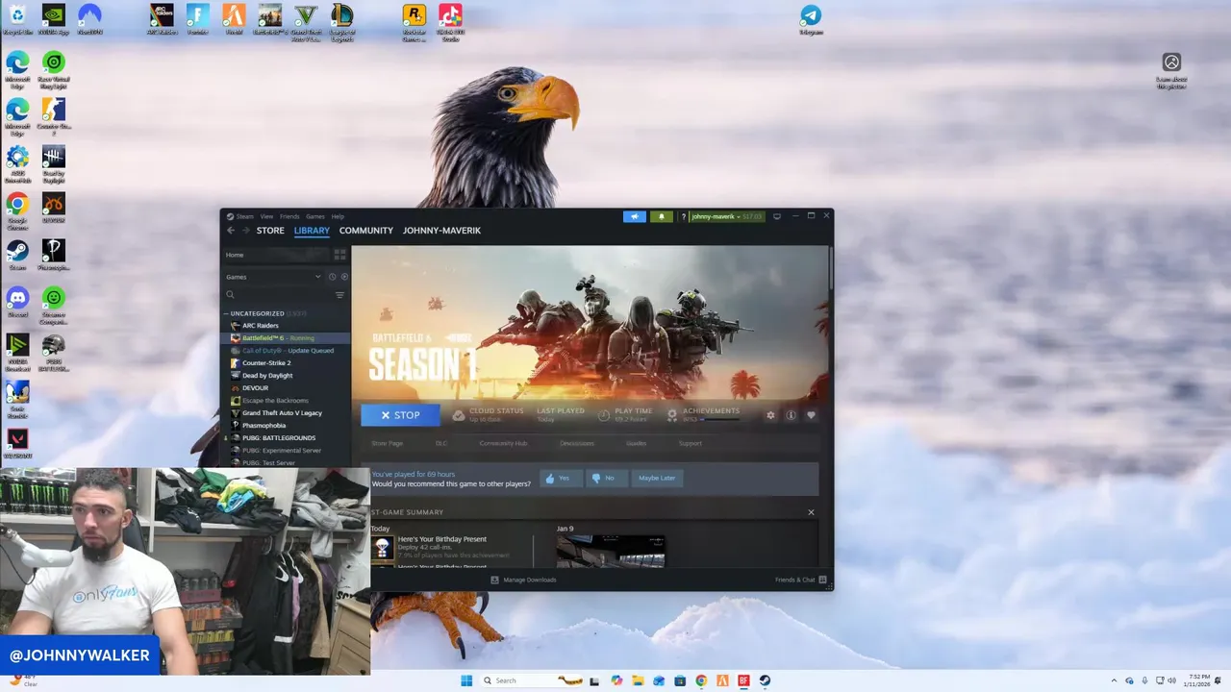Open Big Picture mode monitor icon
Viewport: 1231px width, 692px height.
point(777,216)
